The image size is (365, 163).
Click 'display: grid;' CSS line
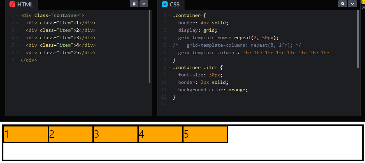pyautogui.click(x=198, y=30)
